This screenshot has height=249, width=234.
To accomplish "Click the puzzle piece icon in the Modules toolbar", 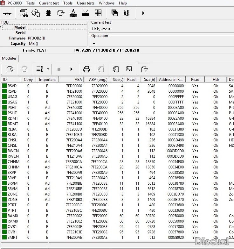I will click(10, 69).
